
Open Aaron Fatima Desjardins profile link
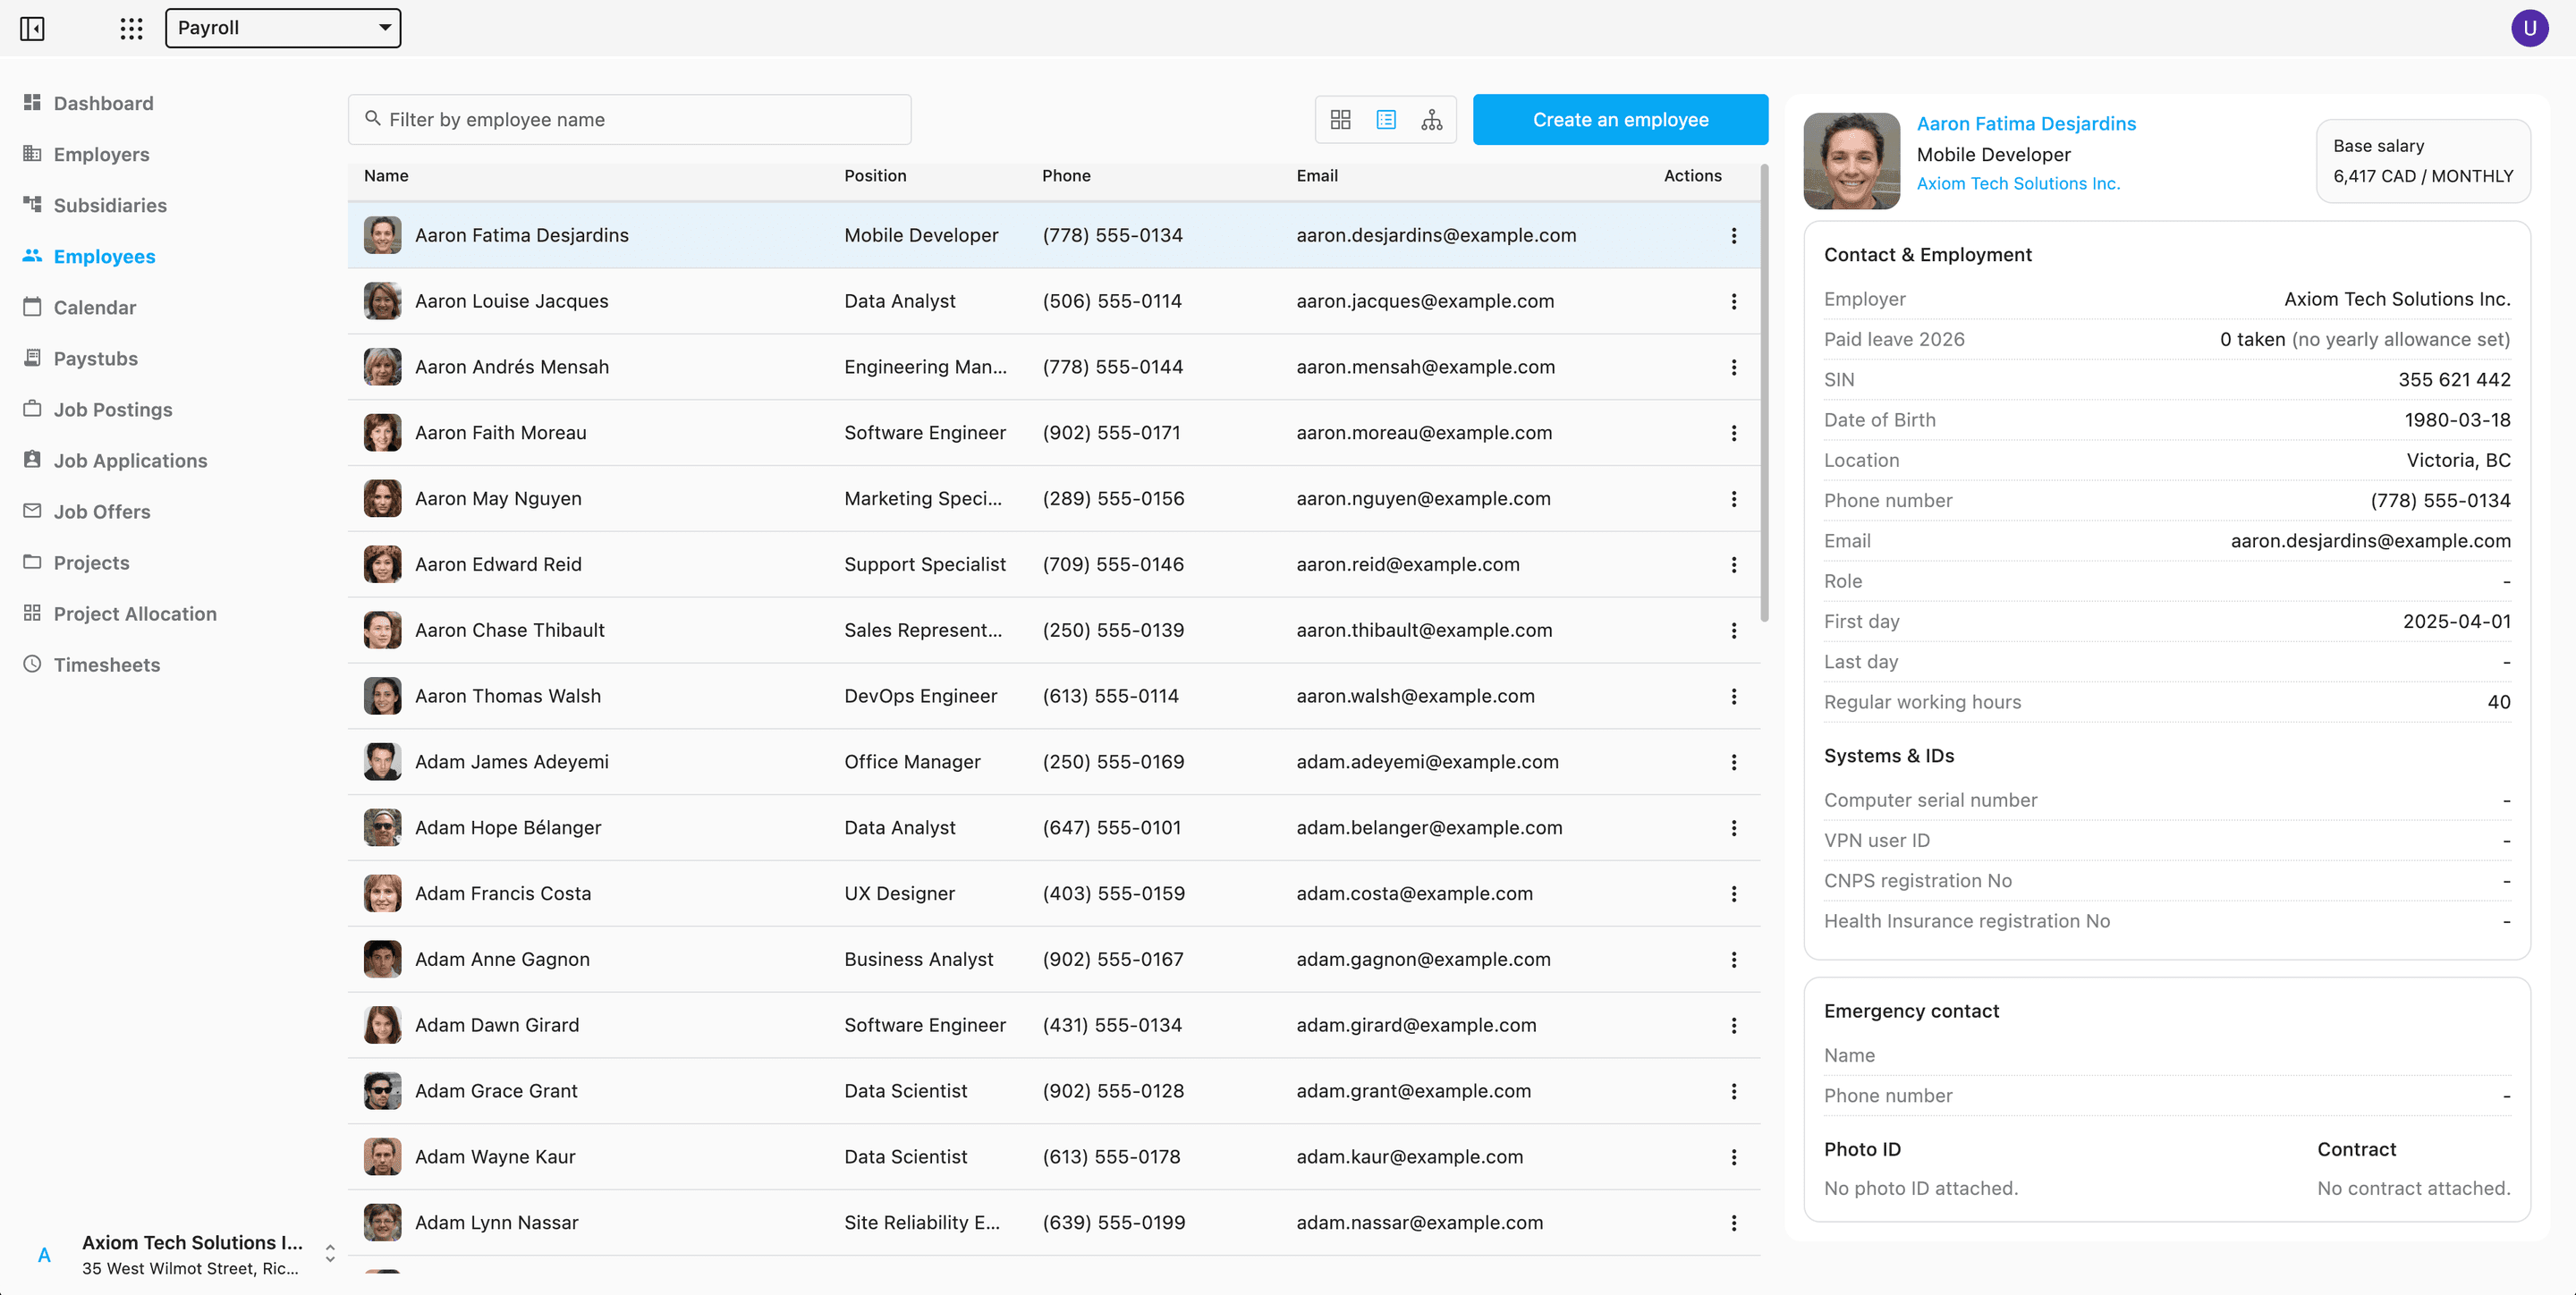(2025, 124)
